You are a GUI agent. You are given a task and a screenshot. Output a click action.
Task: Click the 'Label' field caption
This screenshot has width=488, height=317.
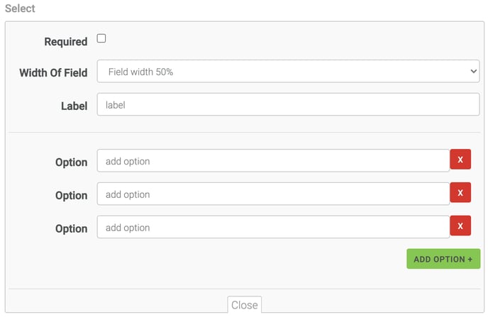click(x=74, y=106)
